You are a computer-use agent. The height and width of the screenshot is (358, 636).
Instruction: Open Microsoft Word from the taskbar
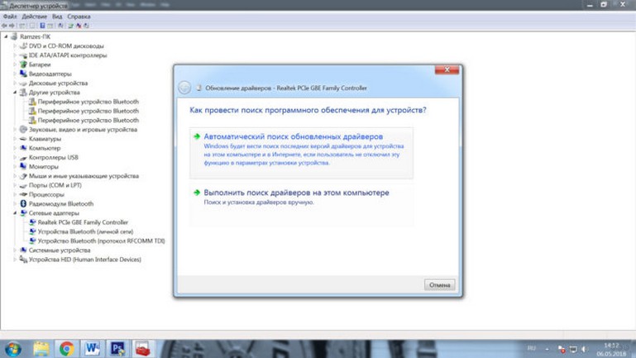point(92,349)
